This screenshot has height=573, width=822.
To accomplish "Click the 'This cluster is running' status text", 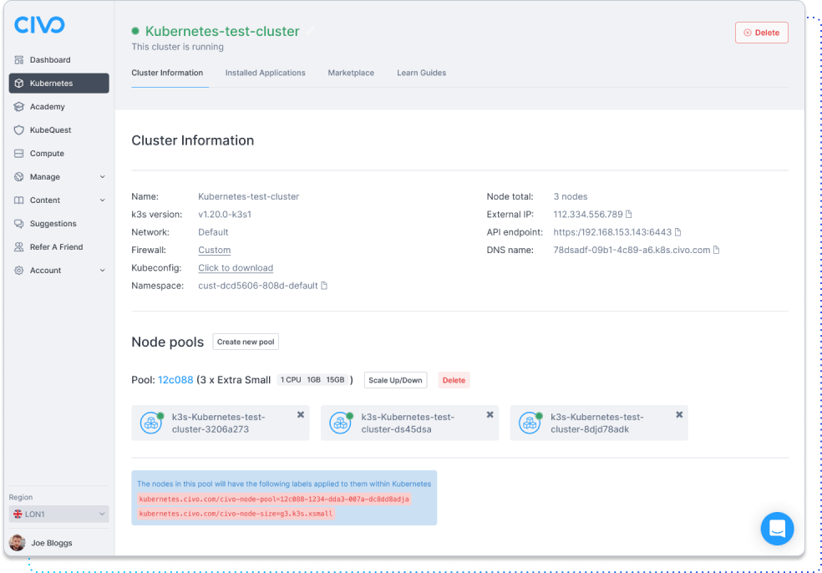I will (177, 47).
